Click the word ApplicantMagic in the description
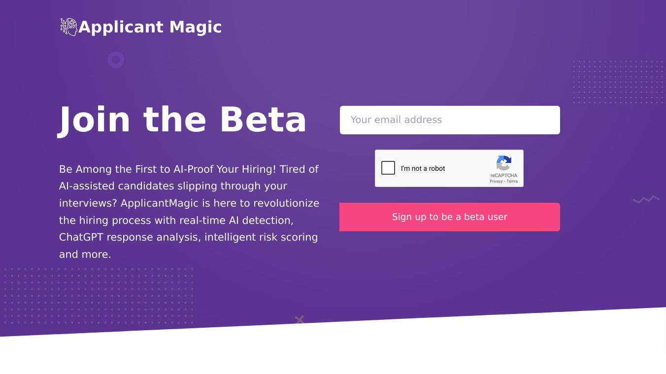The image size is (666, 374). click(x=160, y=203)
